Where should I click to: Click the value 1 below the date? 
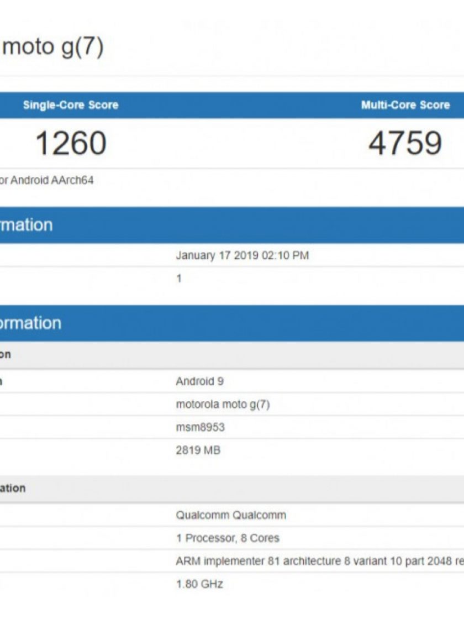pyautogui.click(x=179, y=279)
